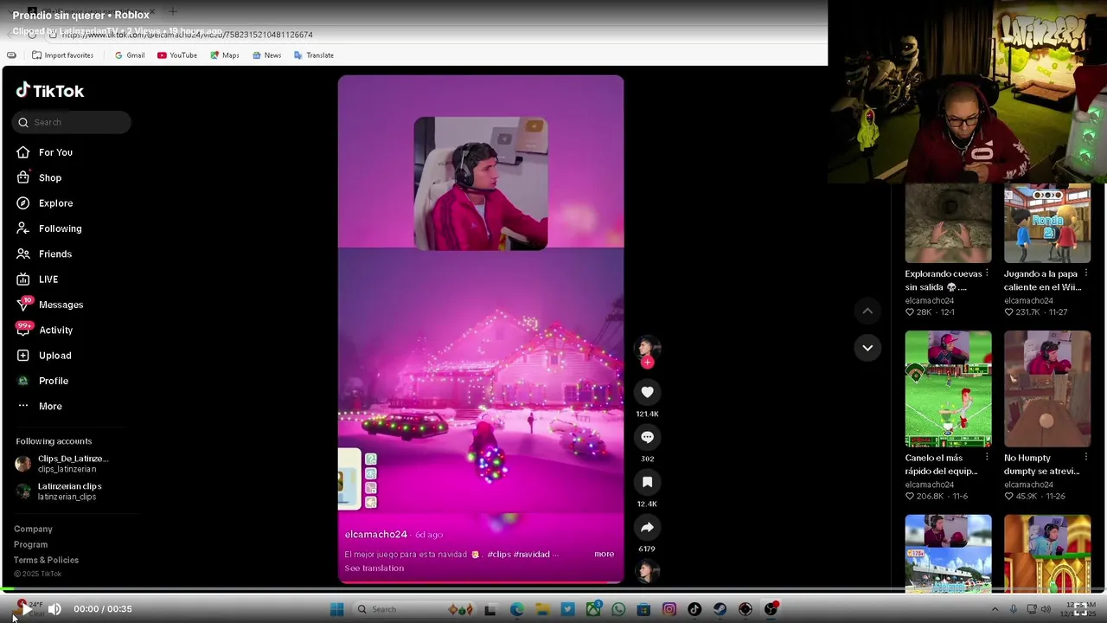
Task: Open 'Explorando cuevas sin salida' video thumbnail
Action: coord(948,223)
